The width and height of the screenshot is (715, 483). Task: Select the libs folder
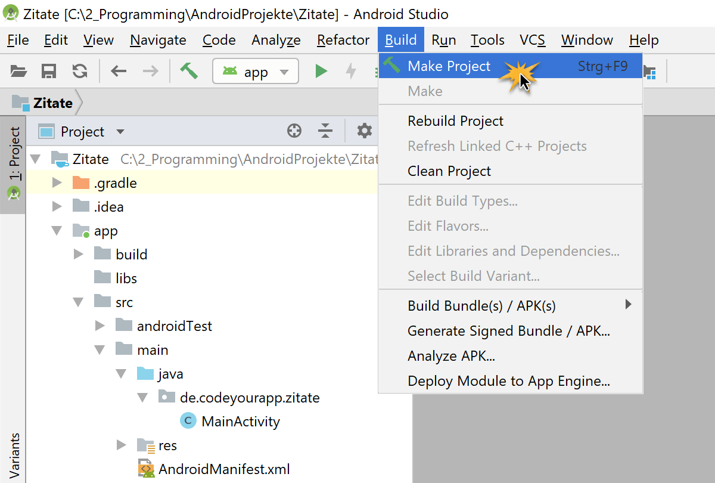pyautogui.click(x=126, y=278)
